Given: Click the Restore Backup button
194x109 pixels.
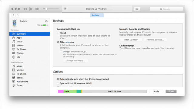Looking at the screenshot, I should tap(155, 40).
